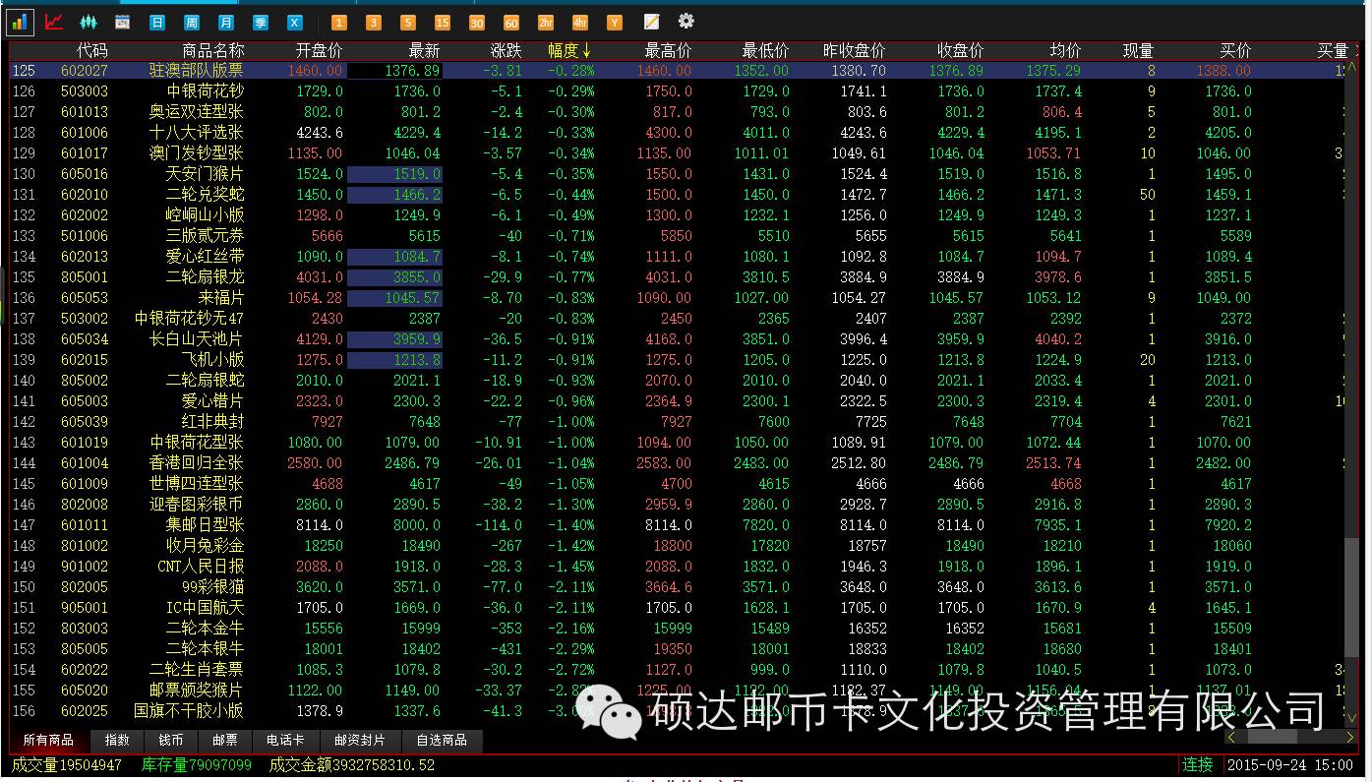Open the notepad edit icon
This screenshot has height=782, width=1372.
click(651, 22)
